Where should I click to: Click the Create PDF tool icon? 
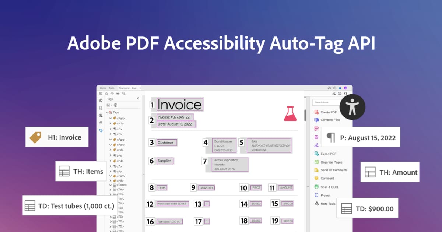click(x=316, y=112)
